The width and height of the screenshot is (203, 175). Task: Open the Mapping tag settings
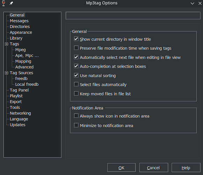coord(23,61)
